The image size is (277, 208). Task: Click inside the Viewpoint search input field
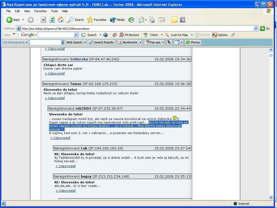click(45, 42)
